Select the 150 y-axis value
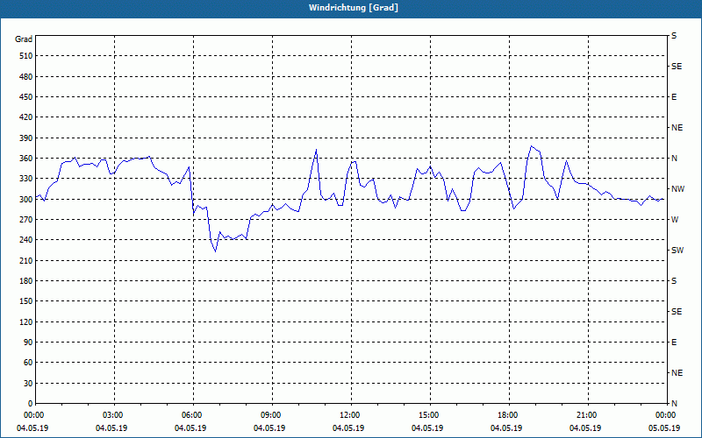The width and height of the screenshot is (702, 438). click(26, 301)
